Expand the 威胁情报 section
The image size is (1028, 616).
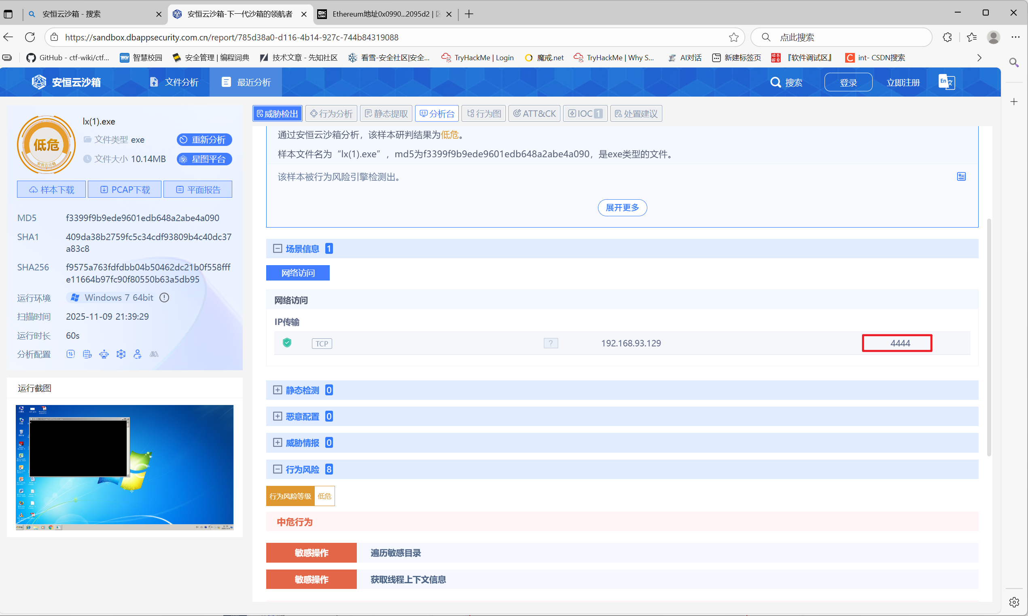[278, 443]
